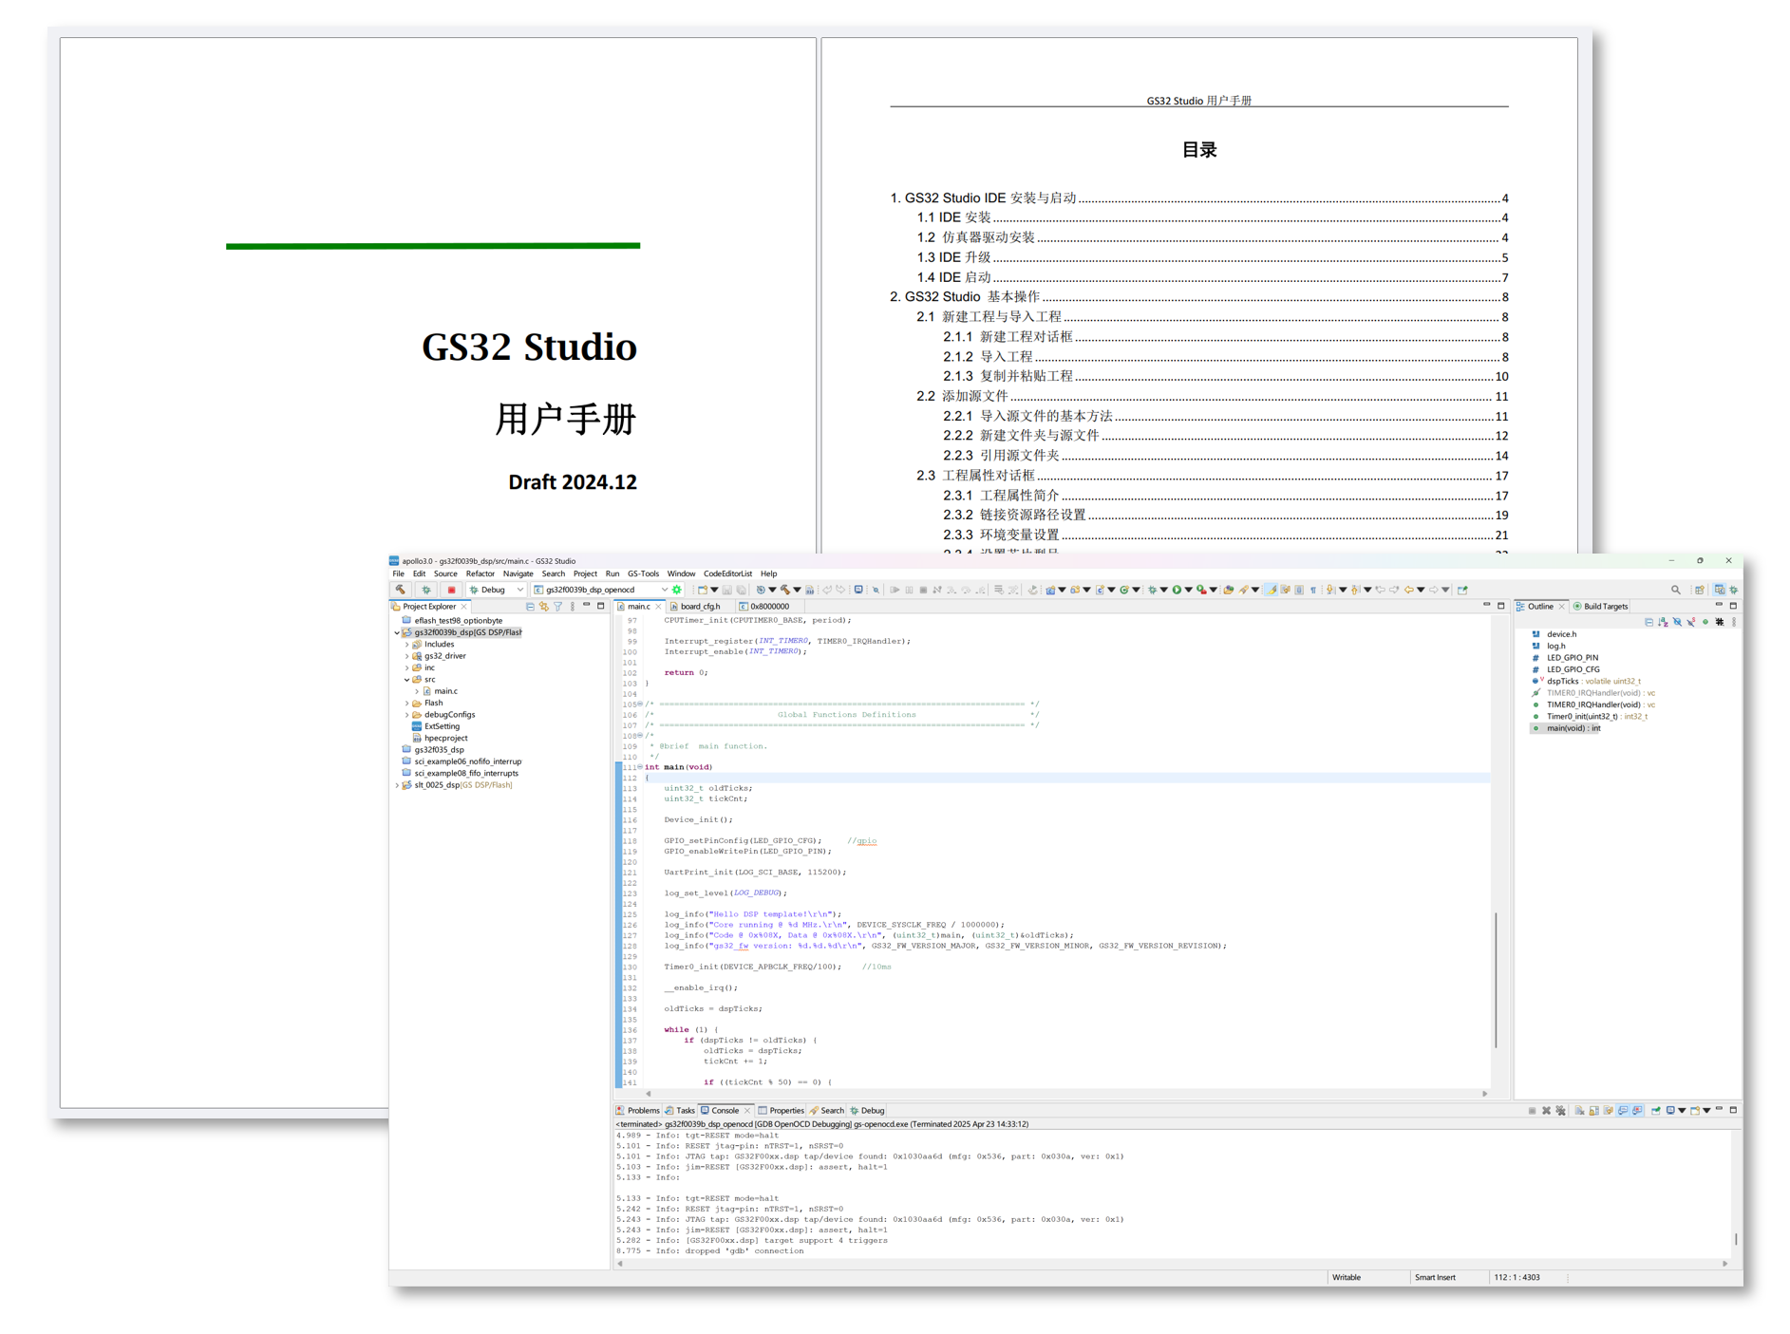1790x1334 pixels.
Task: Toggle Show Console When Standard Error Changes
Action: (x=1637, y=1110)
